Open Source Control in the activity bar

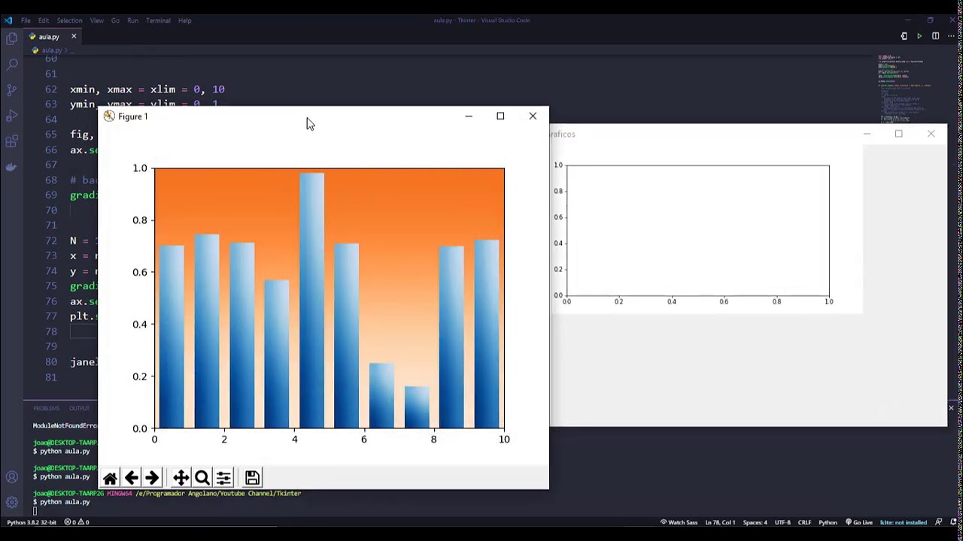pyautogui.click(x=11, y=90)
